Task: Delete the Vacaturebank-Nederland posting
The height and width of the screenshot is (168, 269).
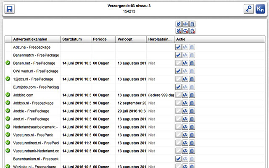Action: [192, 151]
